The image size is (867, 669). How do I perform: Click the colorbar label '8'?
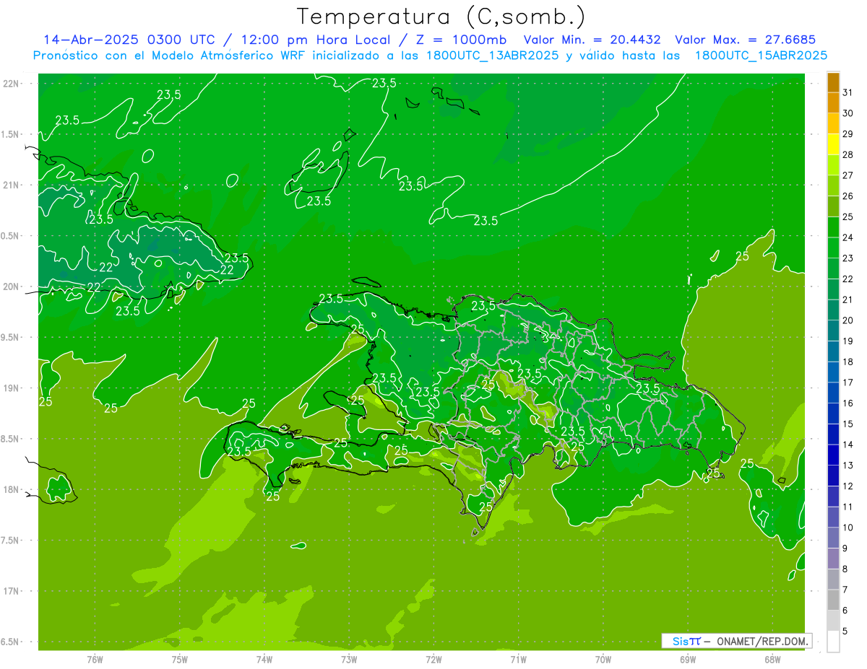845,569
